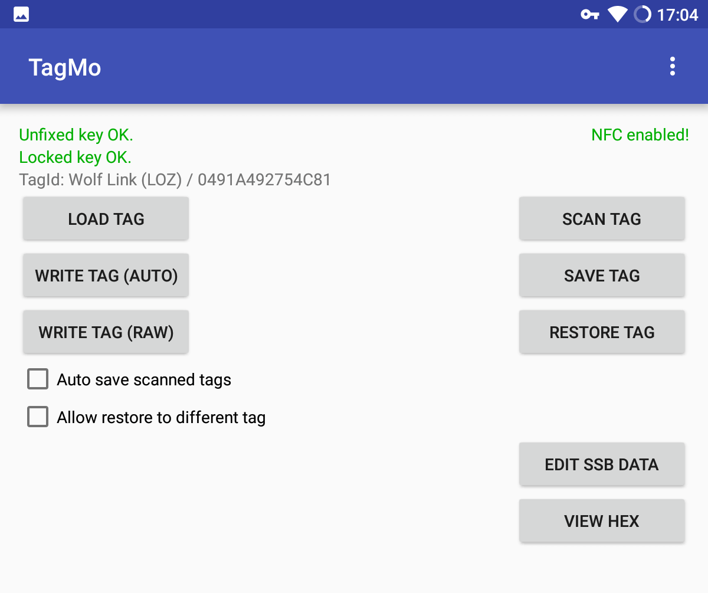
Task: Tap the VPN key status icon
Action: click(590, 14)
